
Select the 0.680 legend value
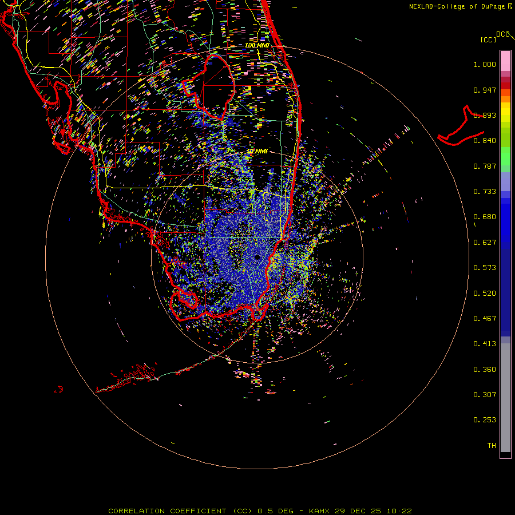pyautogui.click(x=485, y=217)
